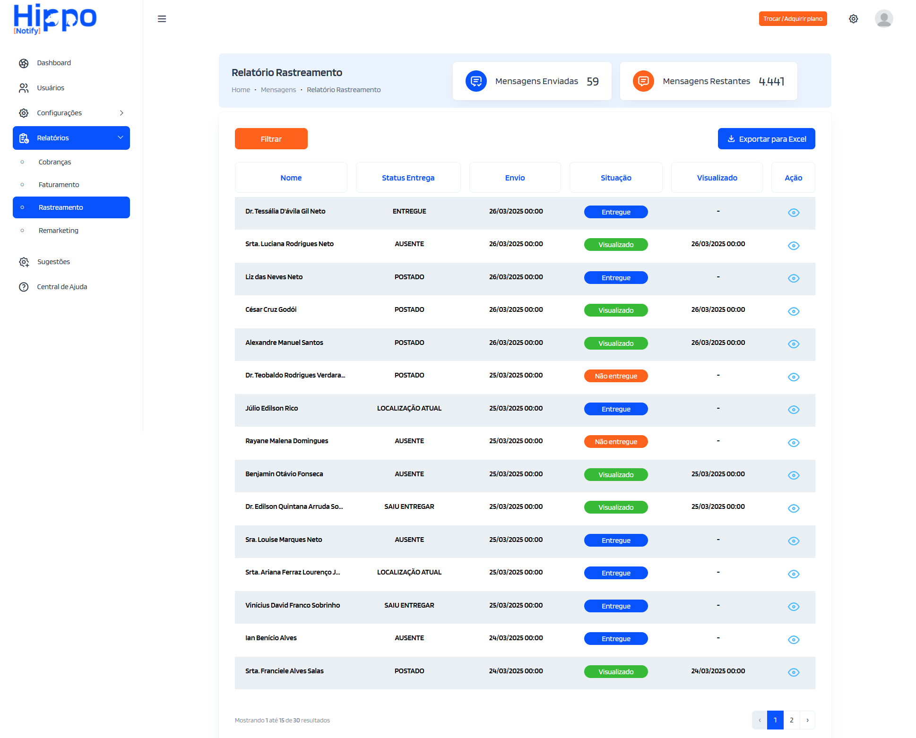Expand the Configurações menu
Image resolution: width=916 pixels, height=738 pixels.
tap(121, 113)
